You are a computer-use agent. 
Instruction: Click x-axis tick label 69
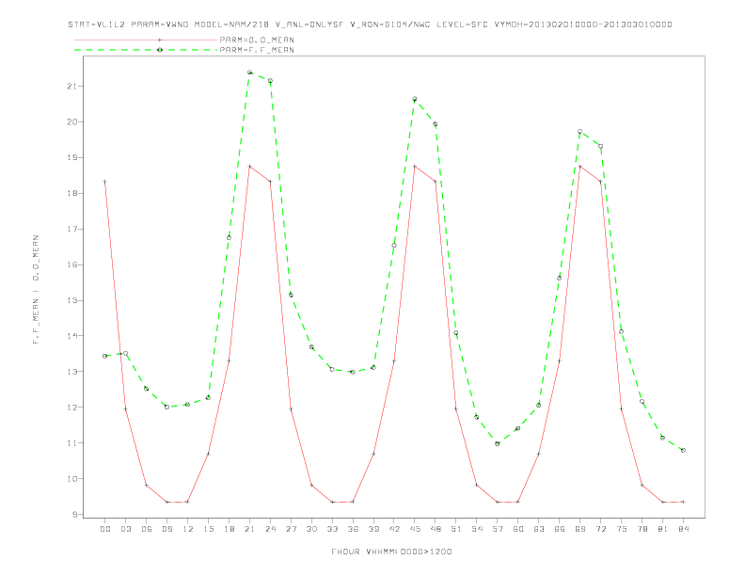coord(580,529)
